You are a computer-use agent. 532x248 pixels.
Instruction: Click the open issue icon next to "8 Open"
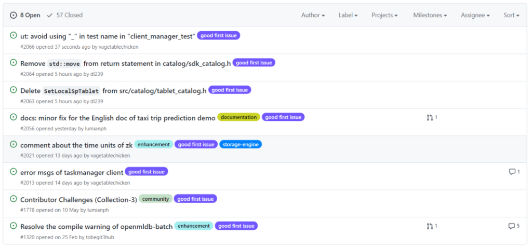coord(14,15)
